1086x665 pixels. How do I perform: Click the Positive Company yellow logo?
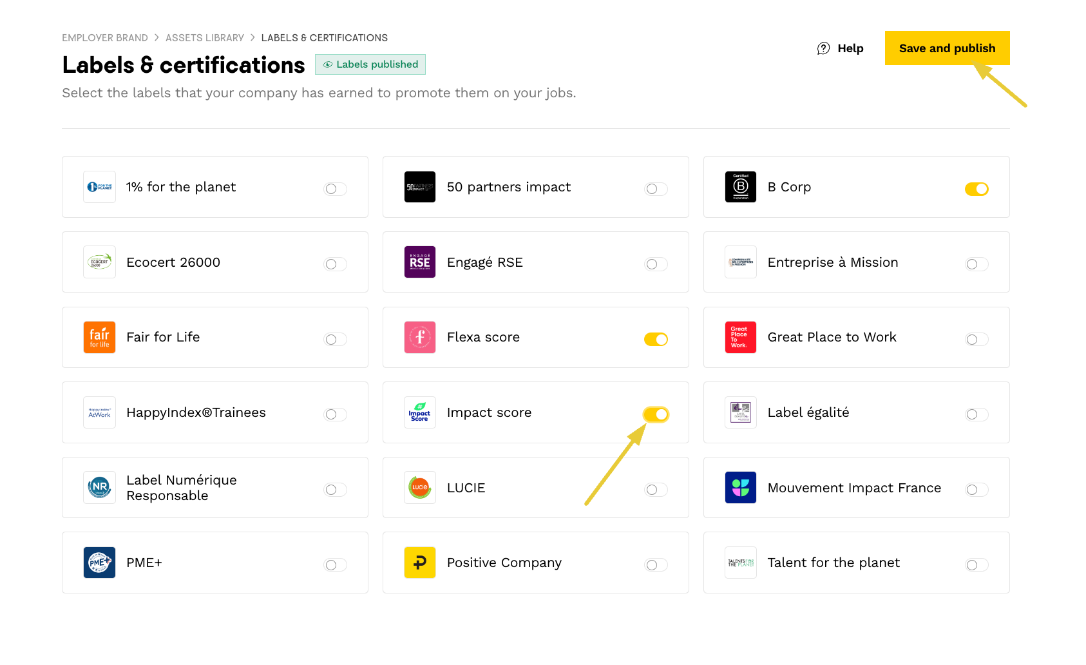click(419, 563)
